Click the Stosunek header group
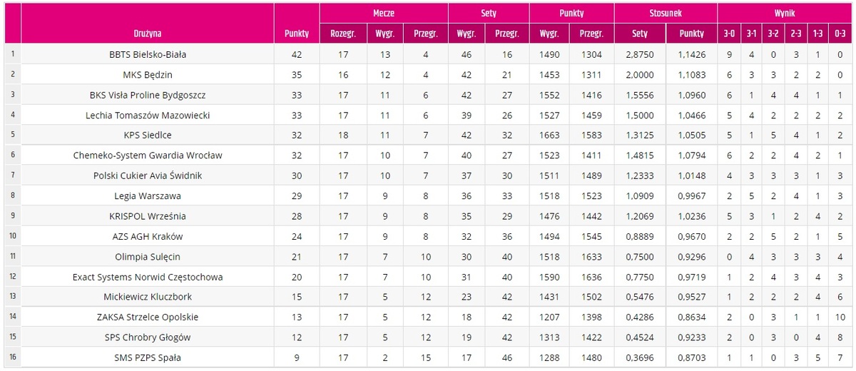 point(666,13)
